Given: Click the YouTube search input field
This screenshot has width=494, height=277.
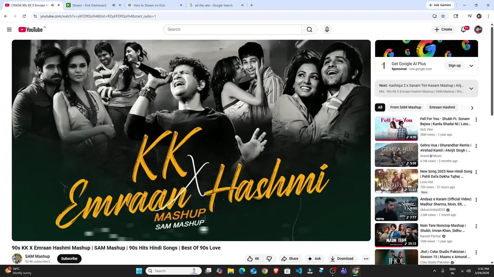Looking at the screenshot, I should (x=232, y=30).
